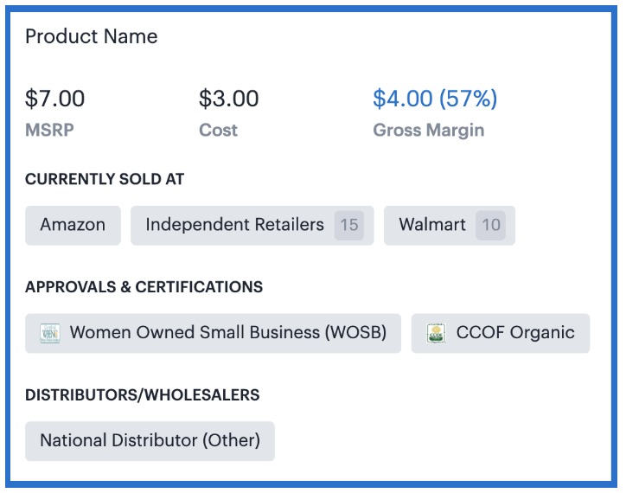Click the $3.00 cost value
626x493 pixels.
tap(229, 99)
